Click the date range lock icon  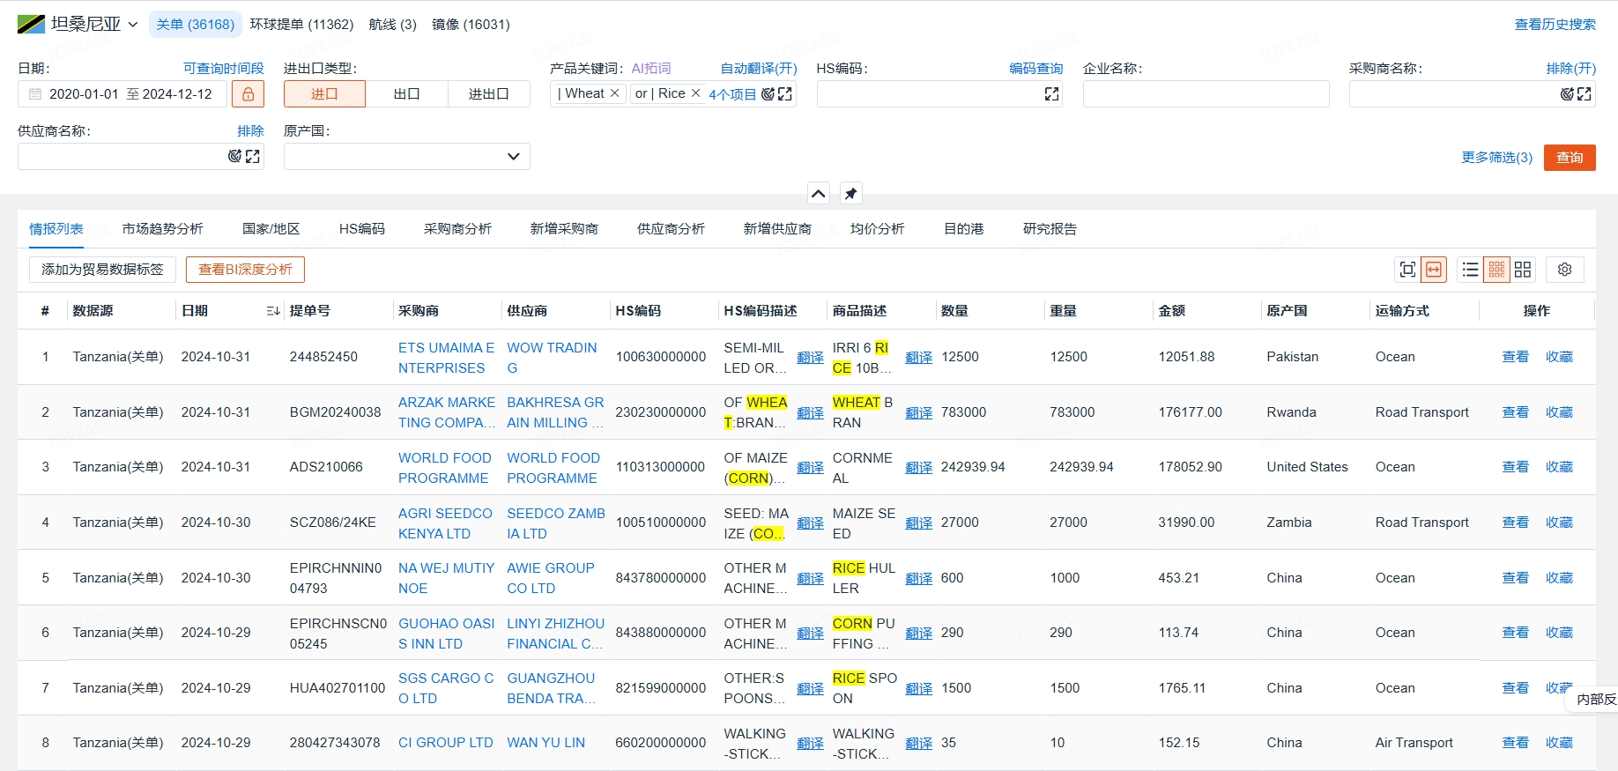[248, 94]
